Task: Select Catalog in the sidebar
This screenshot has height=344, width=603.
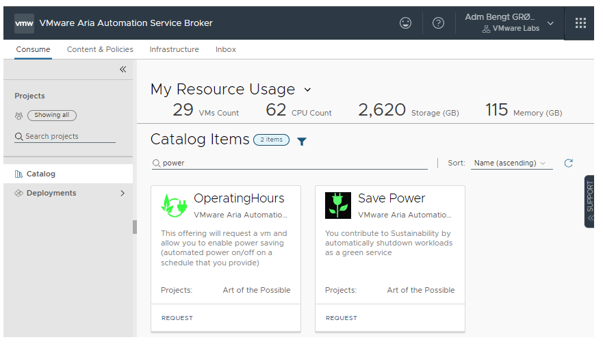Action: click(68, 174)
